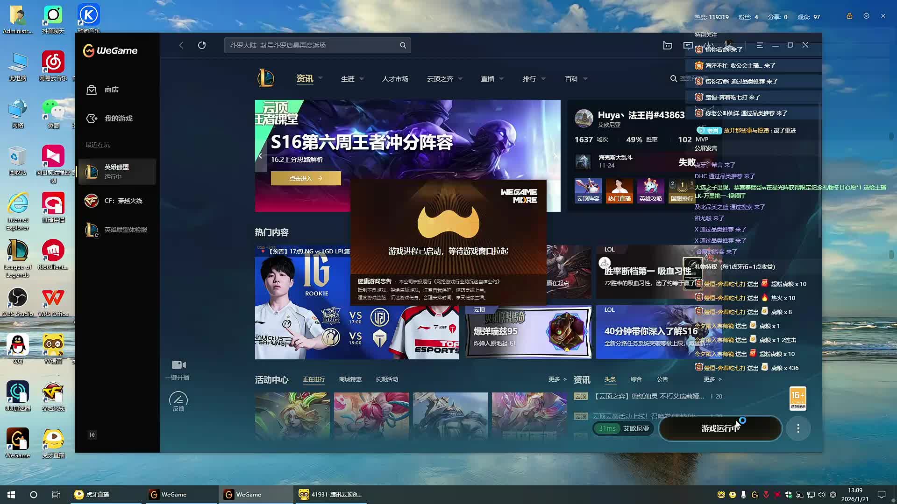Click the search magnifier in search box

(x=403, y=45)
